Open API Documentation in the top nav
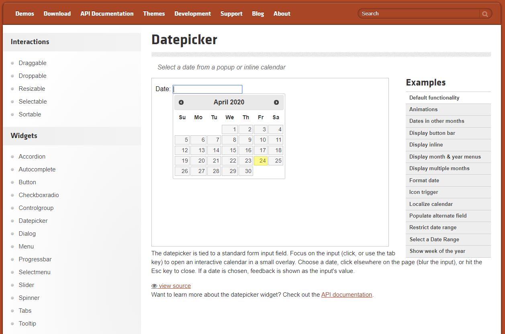Viewport: 505px width, 334px height. (x=107, y=14)
